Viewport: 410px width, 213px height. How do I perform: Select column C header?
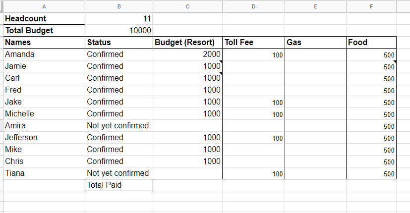188,6
